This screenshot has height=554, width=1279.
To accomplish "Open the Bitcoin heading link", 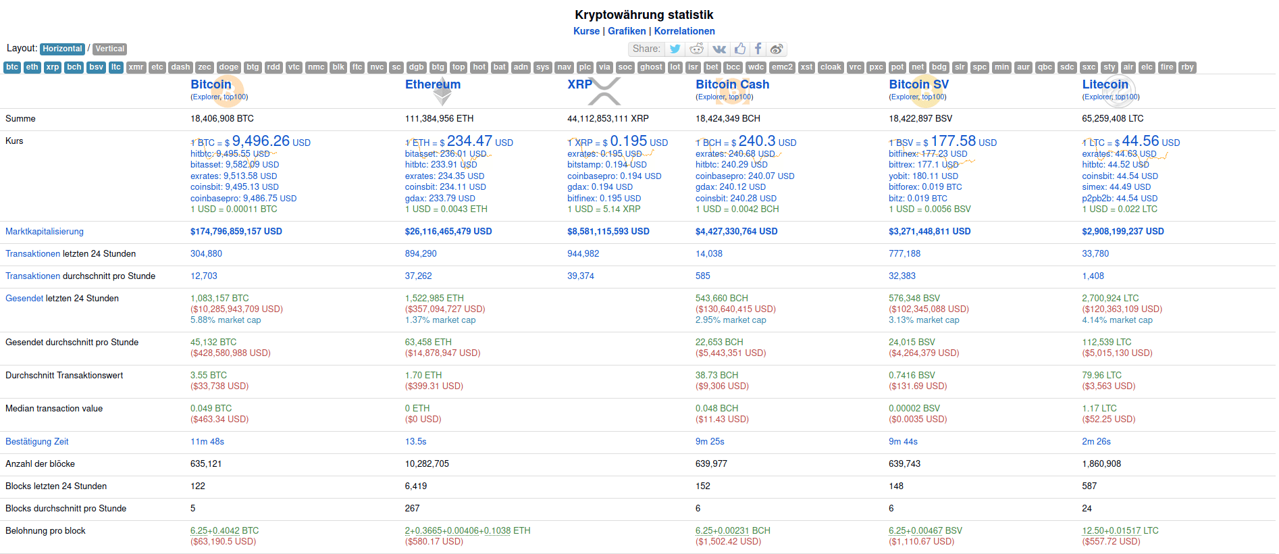I will (x=211, y=84).
